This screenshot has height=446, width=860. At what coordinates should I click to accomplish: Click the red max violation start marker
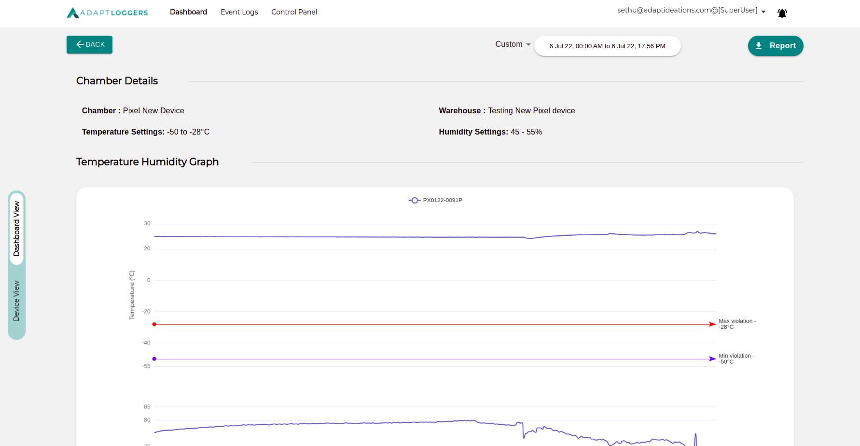pyautogui.click(x=154, y=324)
